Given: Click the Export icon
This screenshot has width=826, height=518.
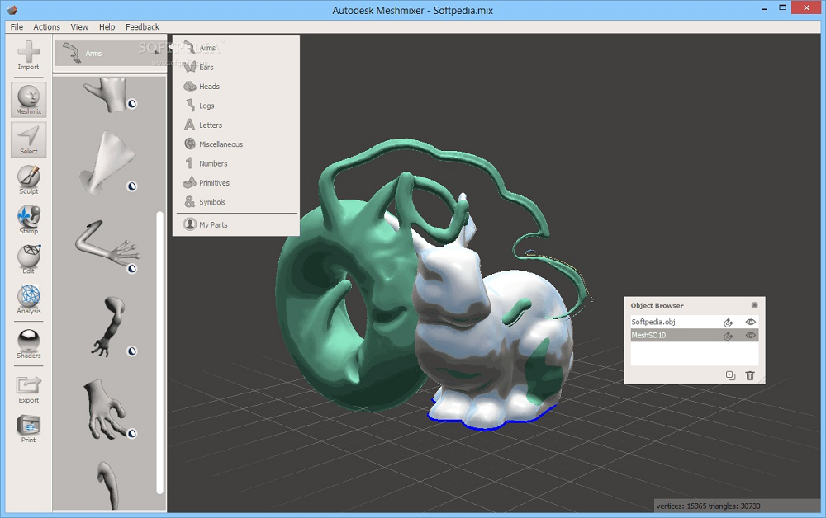Looking at the screenshot, I should (x=29, y=388).
